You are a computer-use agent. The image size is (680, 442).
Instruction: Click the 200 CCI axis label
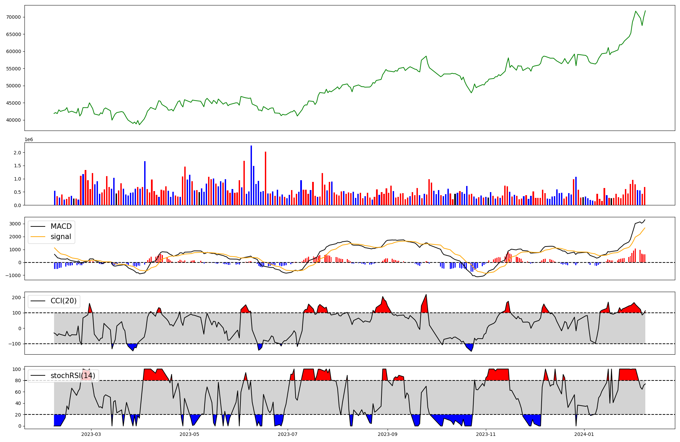click(x=16, y=297)
